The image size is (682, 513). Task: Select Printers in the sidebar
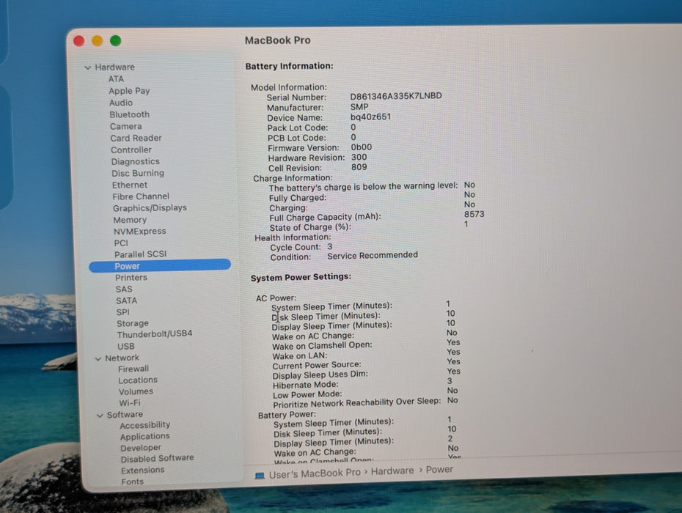[x=131, y=277]
